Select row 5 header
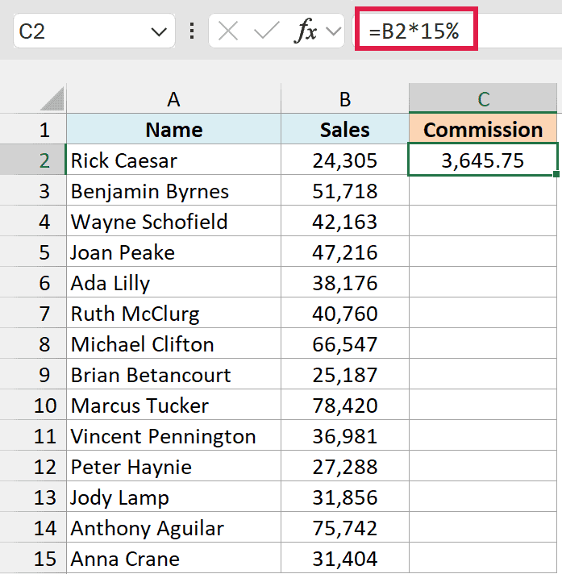The image size is (562, 574). tap(33, 252)
